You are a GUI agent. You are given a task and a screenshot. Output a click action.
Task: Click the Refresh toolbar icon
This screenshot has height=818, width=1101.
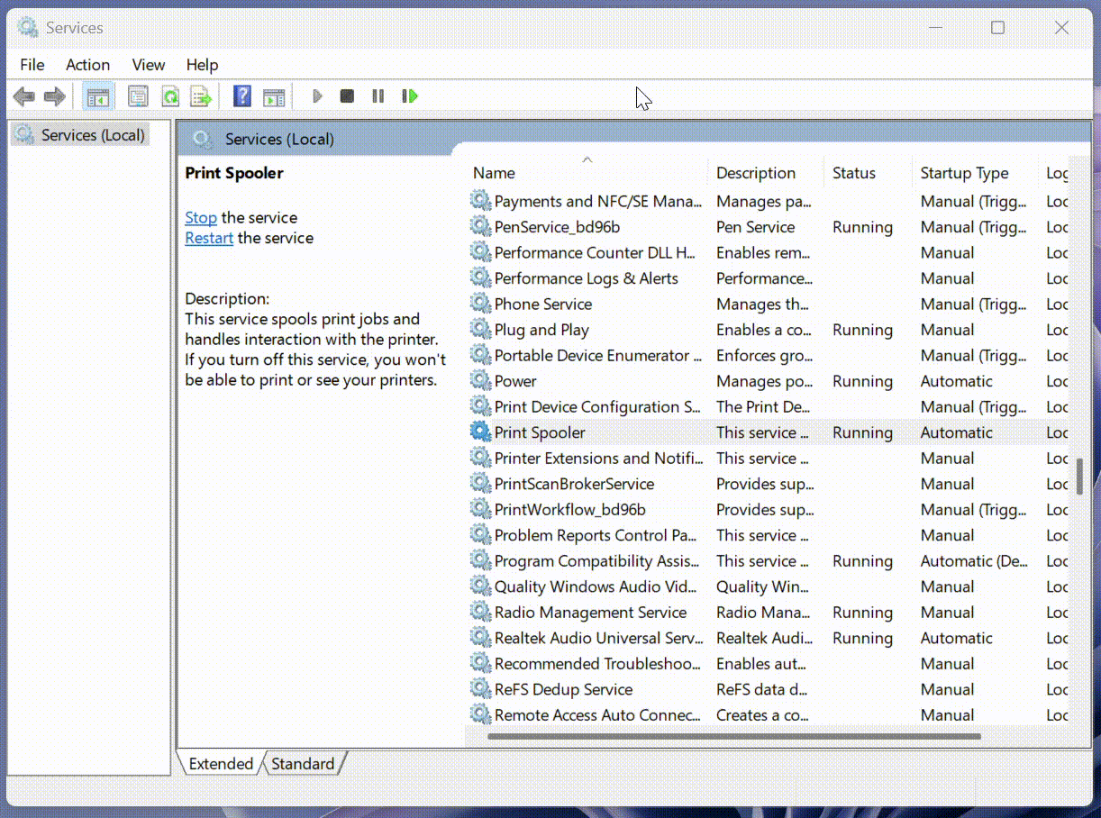169,96
